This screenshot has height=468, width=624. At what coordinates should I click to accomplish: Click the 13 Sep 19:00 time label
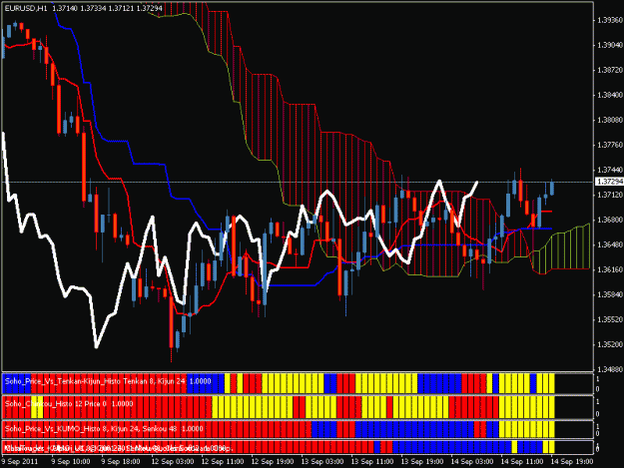click(x=422, y=462)
